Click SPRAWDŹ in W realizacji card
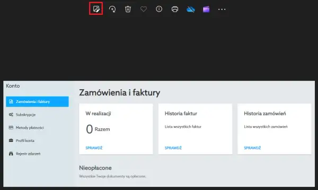The image size is (318, 190). coord(94,148)
